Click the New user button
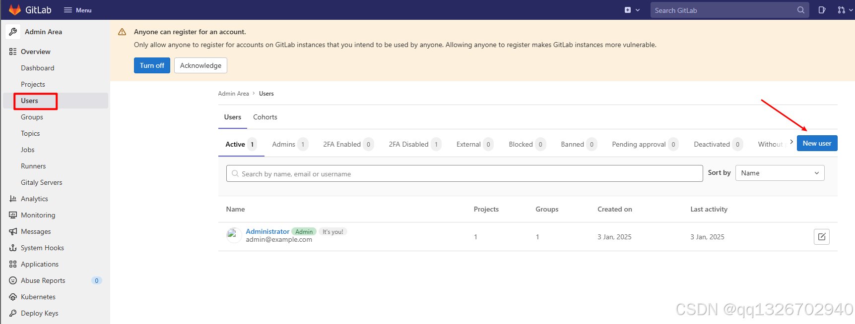This screenshot has height=324, width=855. (817, 143)
